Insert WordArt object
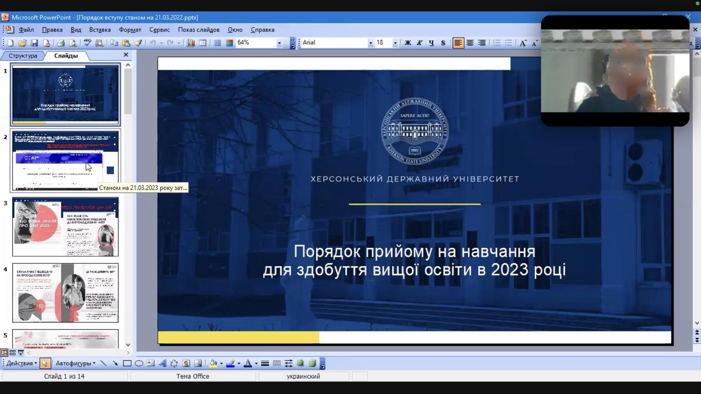The image size is (701, 394). point(163,363)
